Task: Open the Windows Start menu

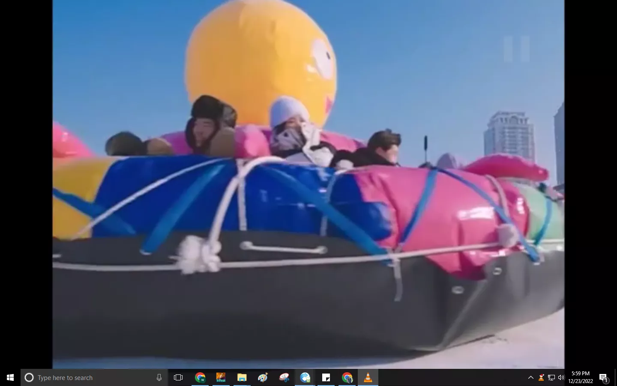Action: (10, 377)
